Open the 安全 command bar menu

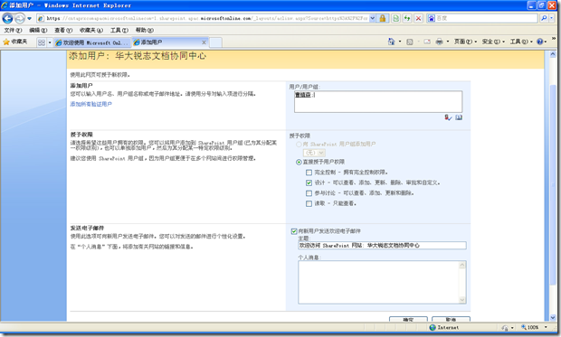coord(493,42)
